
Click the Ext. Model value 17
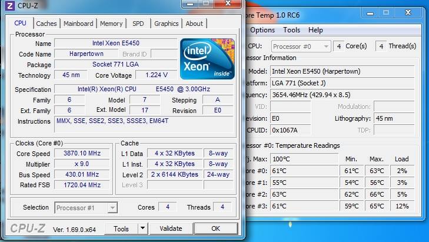coord(145,110)
